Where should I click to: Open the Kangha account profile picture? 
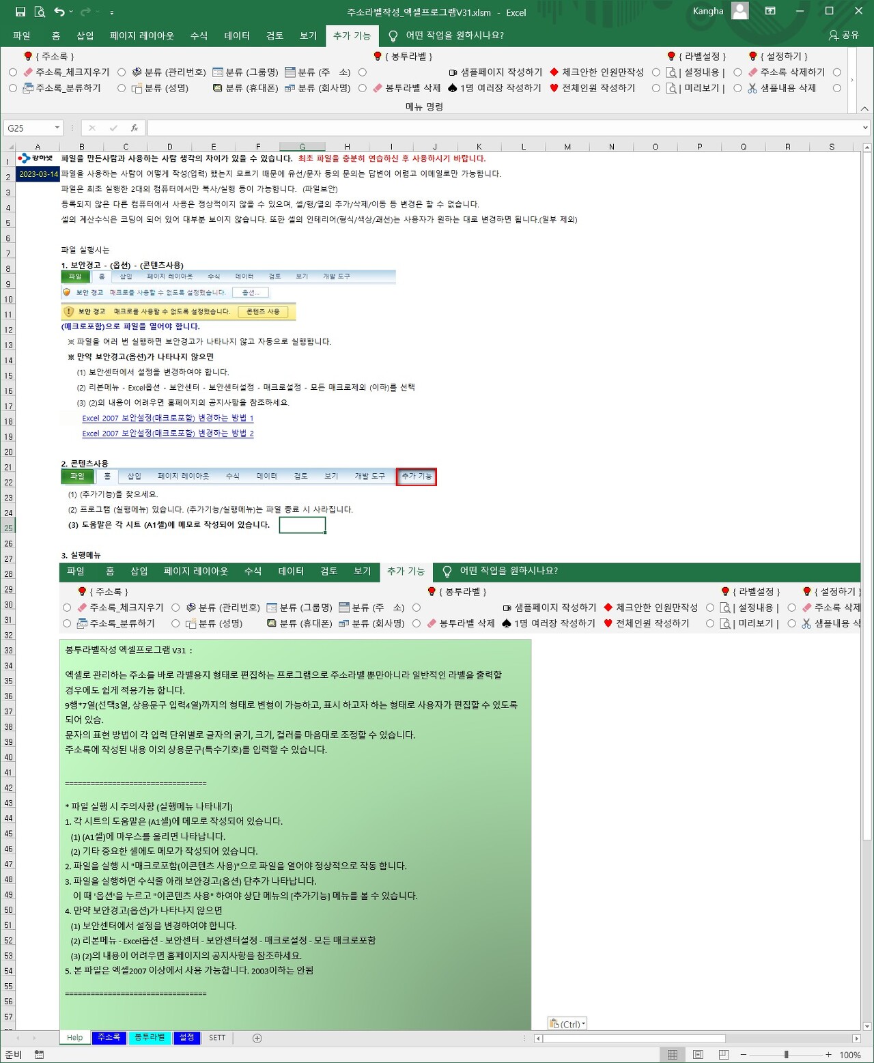(739, 11)
